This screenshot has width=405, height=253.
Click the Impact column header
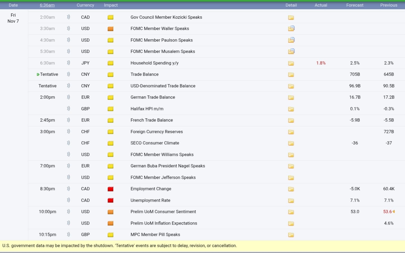coord(111,5)
